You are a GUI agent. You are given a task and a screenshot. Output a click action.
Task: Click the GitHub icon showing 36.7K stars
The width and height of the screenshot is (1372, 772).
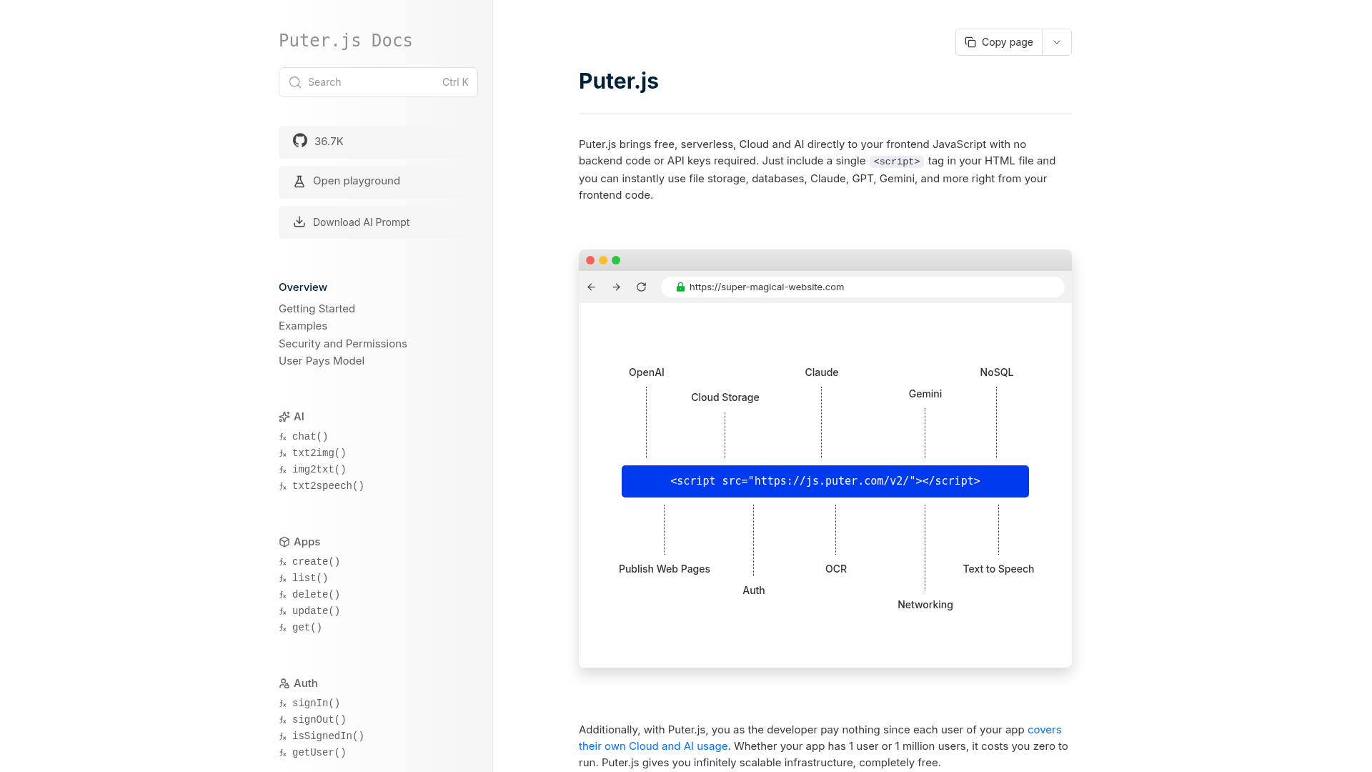click(x=300, y=141)
